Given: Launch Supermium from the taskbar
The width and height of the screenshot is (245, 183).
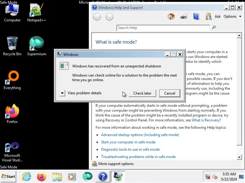Looking at the screenshot, I should tap(88, 177).
